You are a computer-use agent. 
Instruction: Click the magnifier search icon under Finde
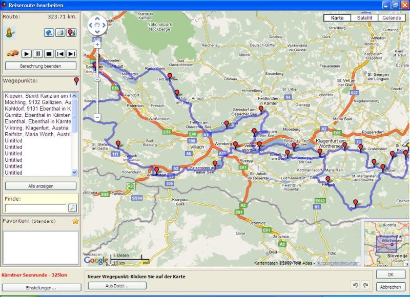click(x=72, y=207)
